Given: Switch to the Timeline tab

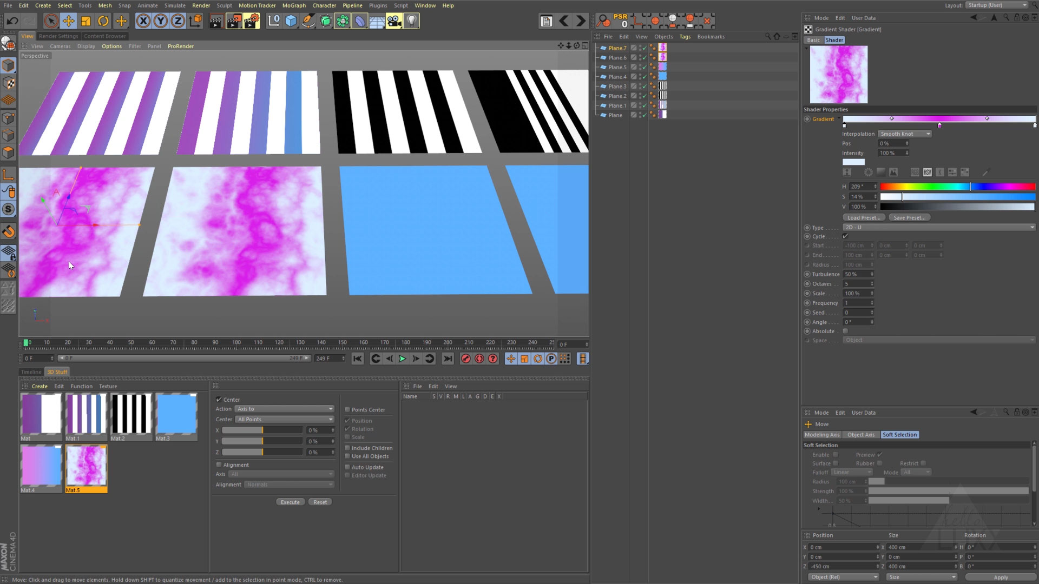Looking at the screenshot, I should [31, 371].
